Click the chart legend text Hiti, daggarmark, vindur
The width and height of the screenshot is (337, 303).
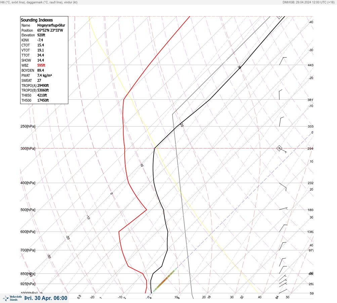[39, 2]
